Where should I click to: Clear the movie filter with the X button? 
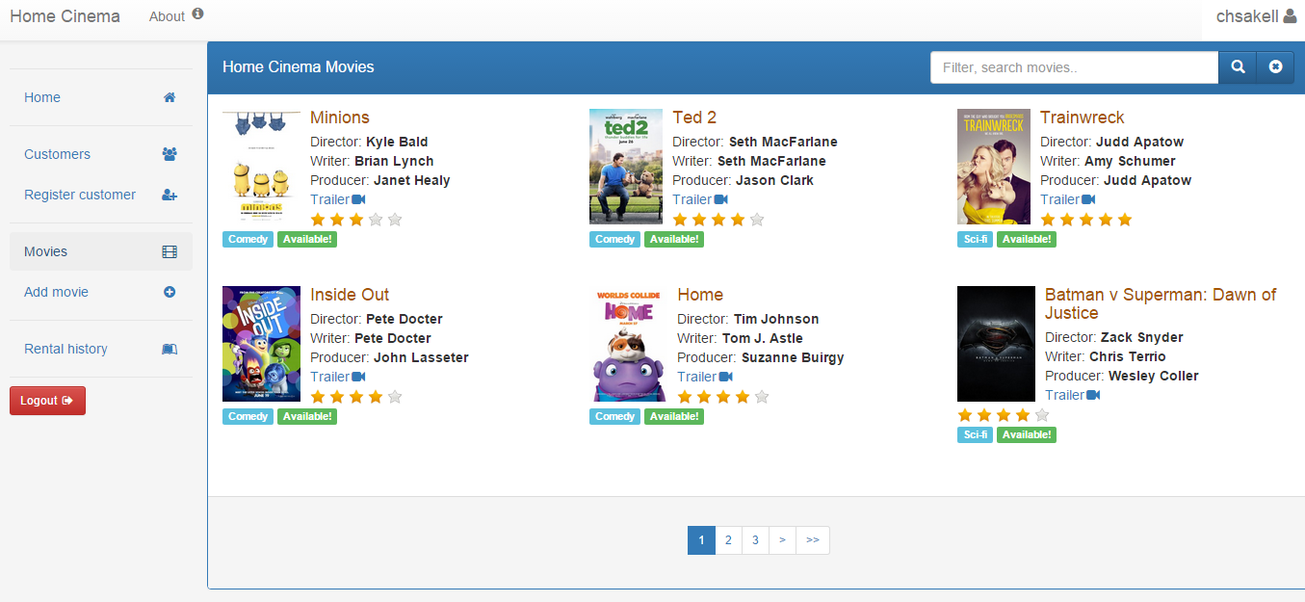(1275, 67)
